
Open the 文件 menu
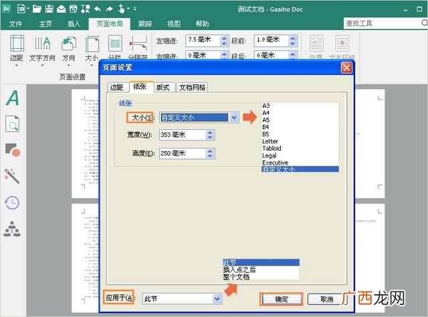(x=15, y=24)
